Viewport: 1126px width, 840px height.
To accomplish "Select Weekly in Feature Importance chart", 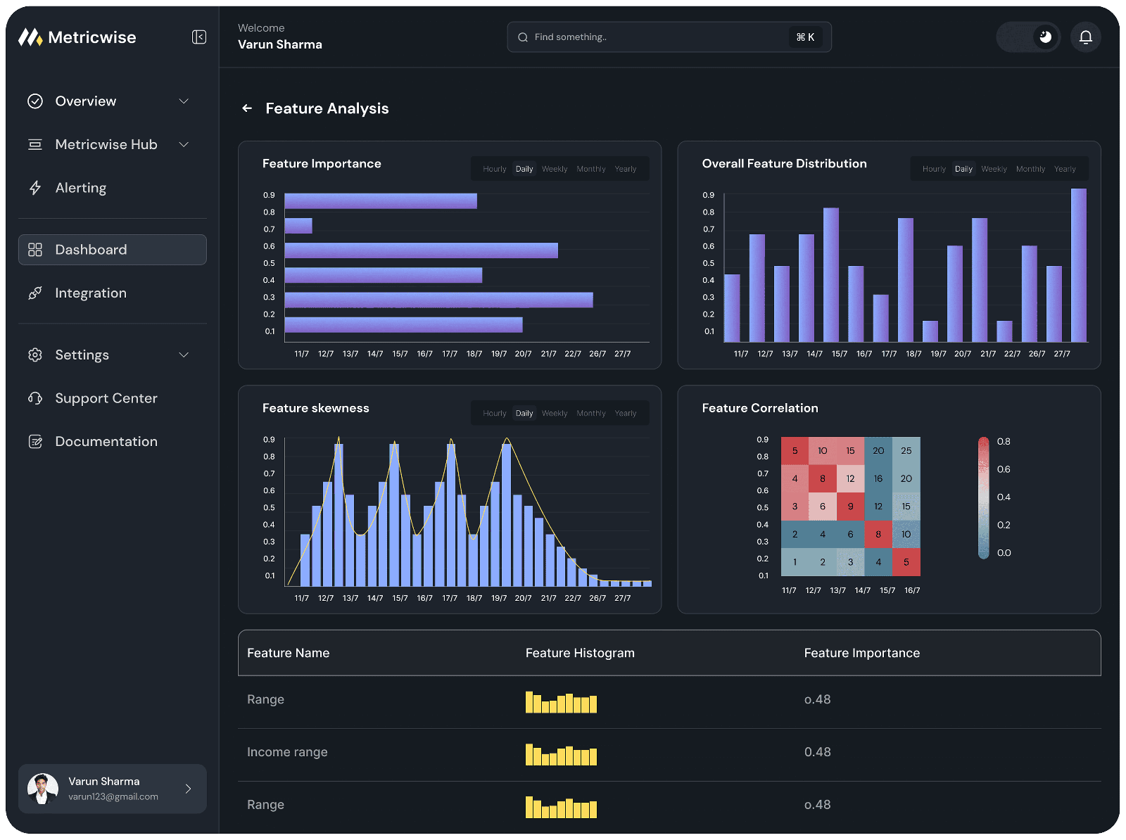I will coord(555,169).
